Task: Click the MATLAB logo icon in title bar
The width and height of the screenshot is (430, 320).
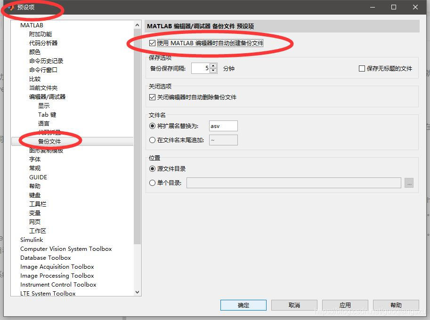Action: [11, 8]
